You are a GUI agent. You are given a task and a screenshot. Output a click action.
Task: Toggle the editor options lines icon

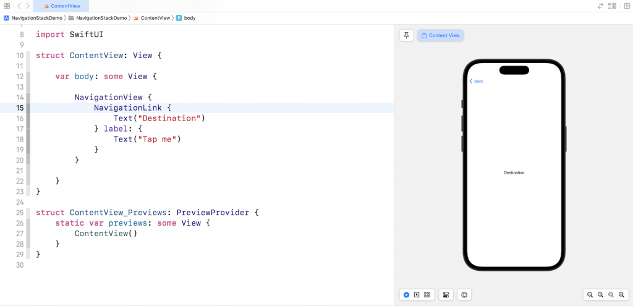coord(612,6)
